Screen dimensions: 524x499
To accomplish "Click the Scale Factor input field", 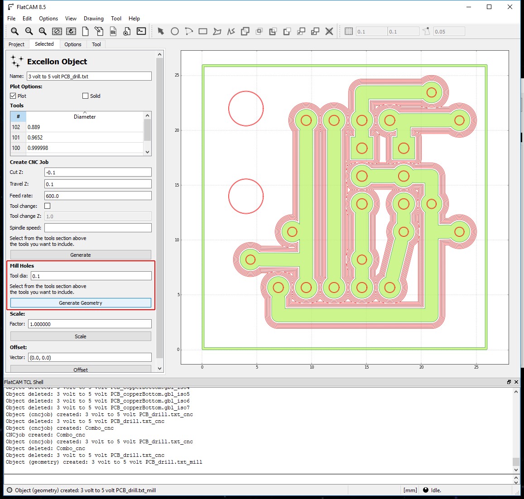I will [x=90, y=324].
